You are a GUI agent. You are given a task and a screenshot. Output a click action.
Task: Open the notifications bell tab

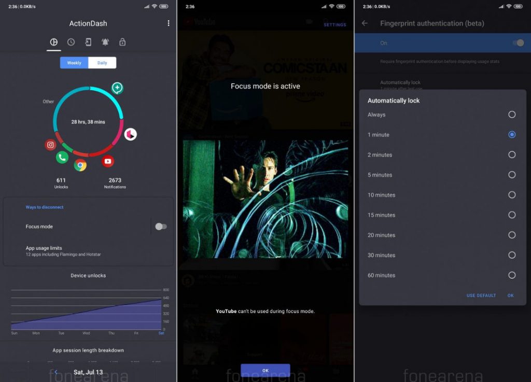click(x=105, y=42)
